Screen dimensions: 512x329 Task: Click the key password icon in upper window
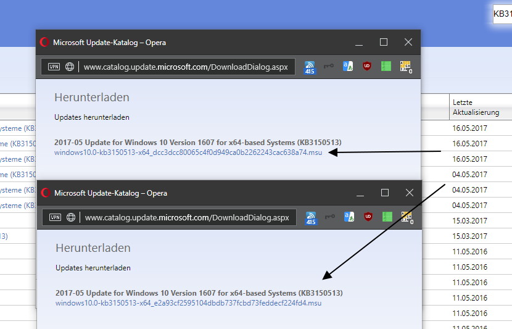point(329,66)
